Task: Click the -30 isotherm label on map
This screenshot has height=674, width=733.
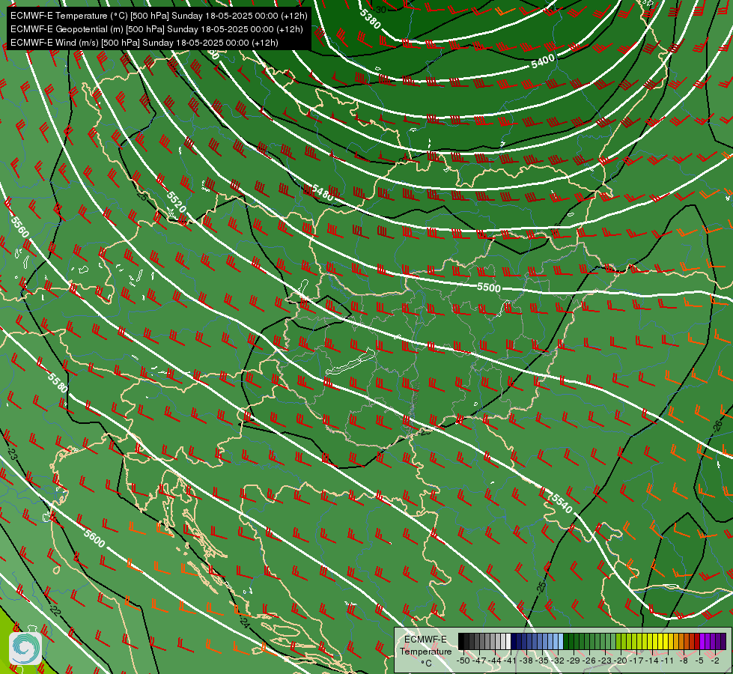Action: pyautogui.click(x=380, y=9)
